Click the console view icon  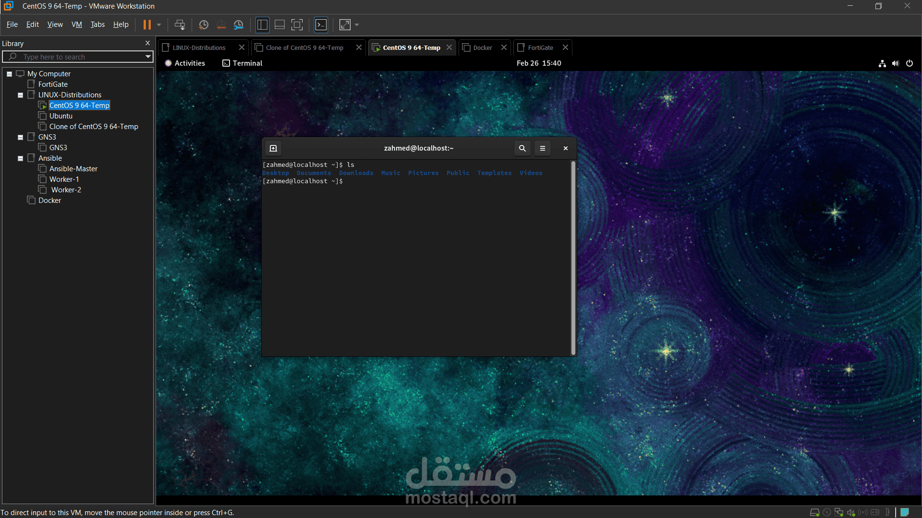pyautogui.click(x=321, y=25)
